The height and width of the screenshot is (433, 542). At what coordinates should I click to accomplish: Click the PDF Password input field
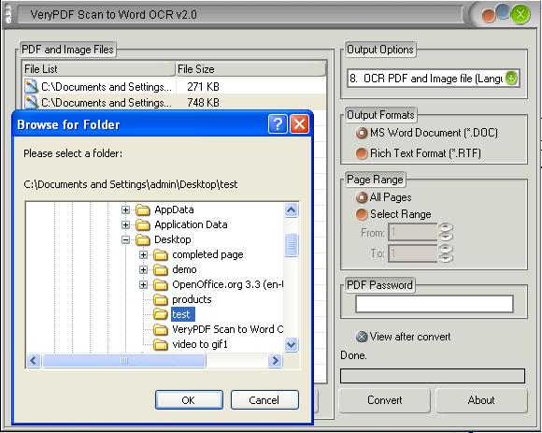pyautogui.click(x=435, y=304)
